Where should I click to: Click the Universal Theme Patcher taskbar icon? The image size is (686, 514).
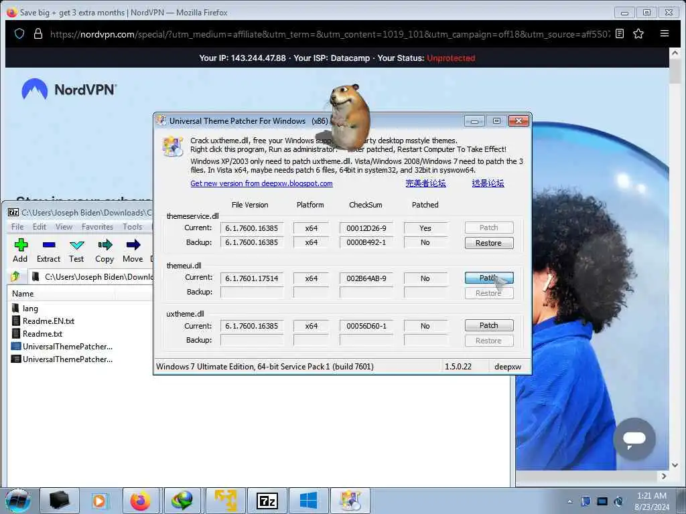(350, 501)
